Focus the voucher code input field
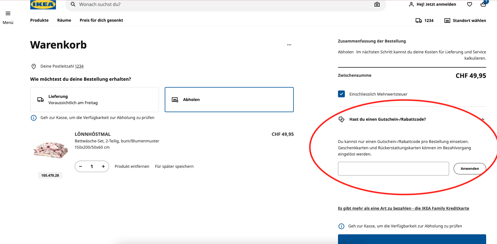 click(x=393, y=169)
